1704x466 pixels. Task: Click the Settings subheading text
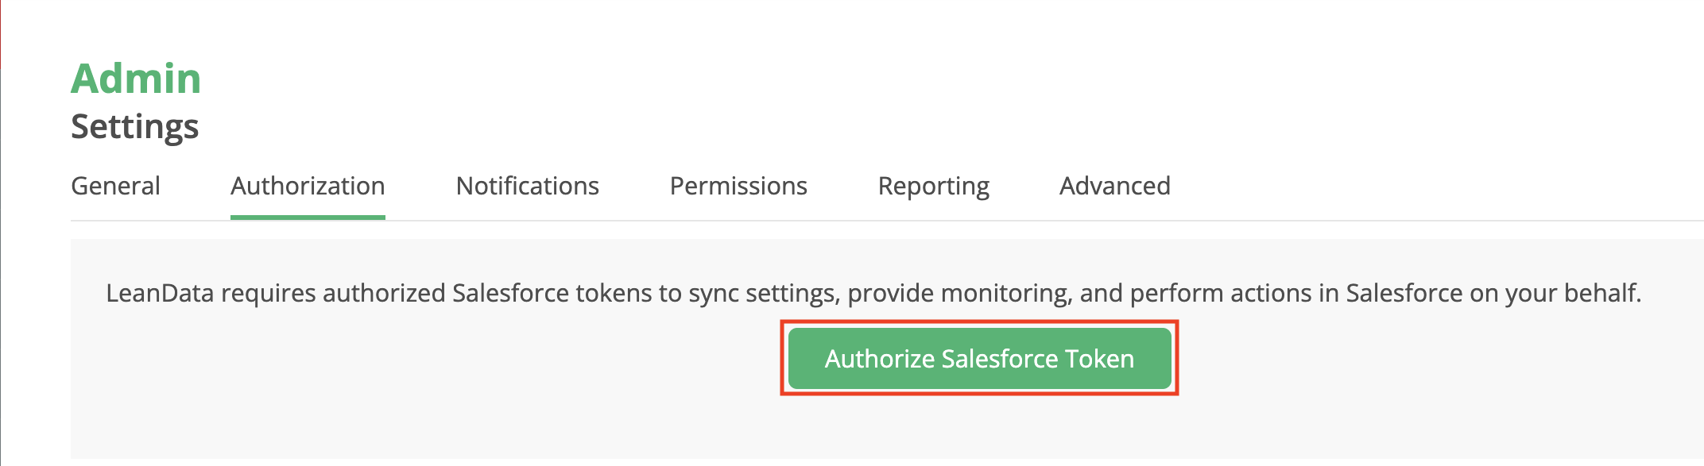click(134, 127)
